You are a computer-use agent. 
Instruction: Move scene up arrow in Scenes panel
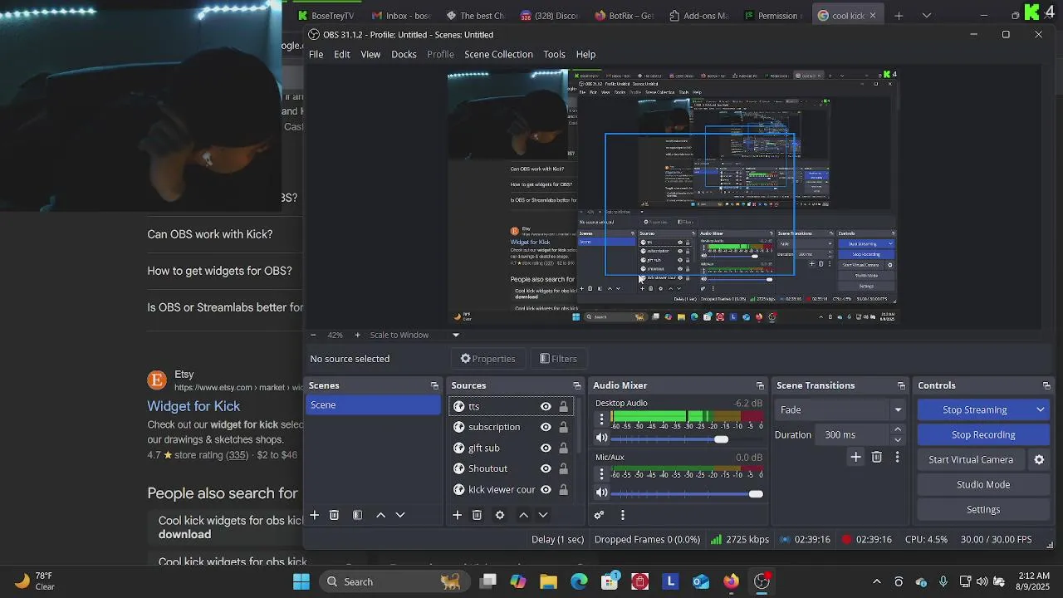pos(381,515)
